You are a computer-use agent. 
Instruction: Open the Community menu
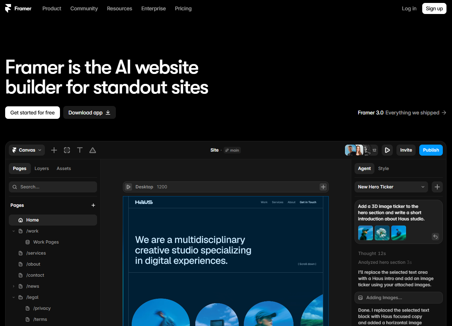[84, 8]
